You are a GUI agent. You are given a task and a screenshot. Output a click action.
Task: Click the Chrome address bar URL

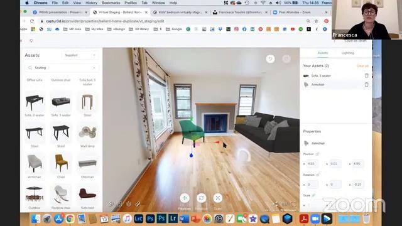105,21
